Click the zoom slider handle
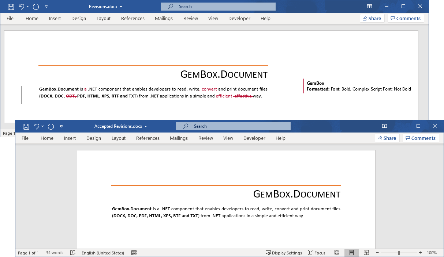Screen dimensions: 444x257 [399, 253]
